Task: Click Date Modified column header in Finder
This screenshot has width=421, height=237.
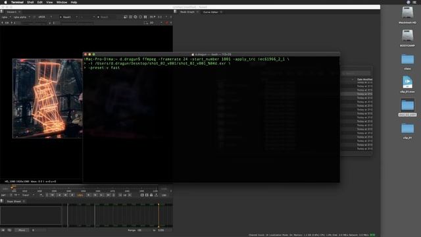Action: click(x=364, y=80)
